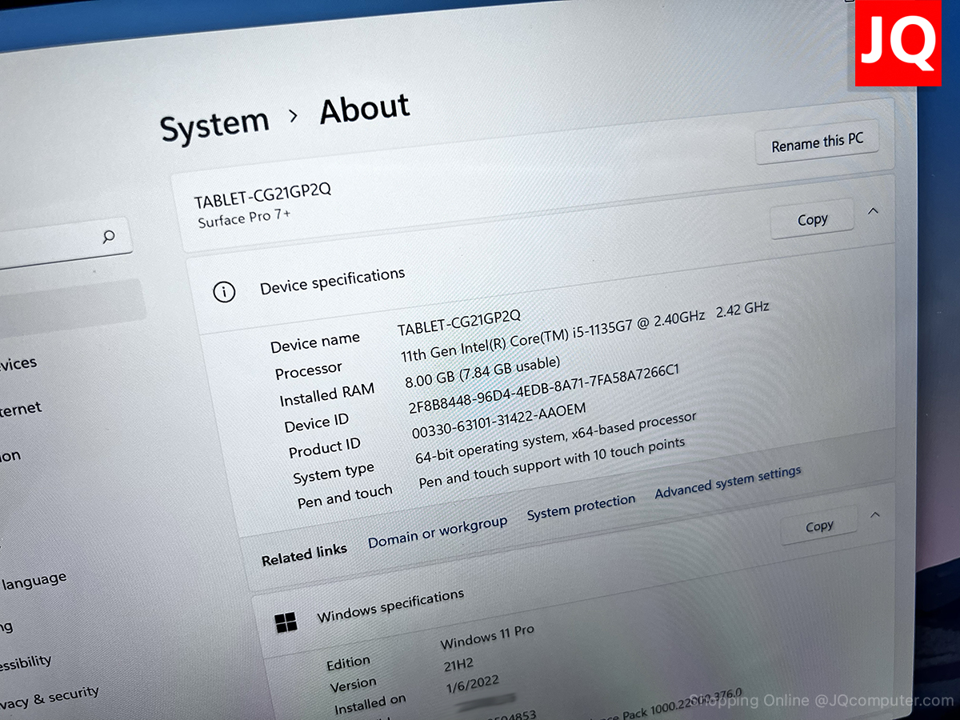Select the Device ID value text

544,388
